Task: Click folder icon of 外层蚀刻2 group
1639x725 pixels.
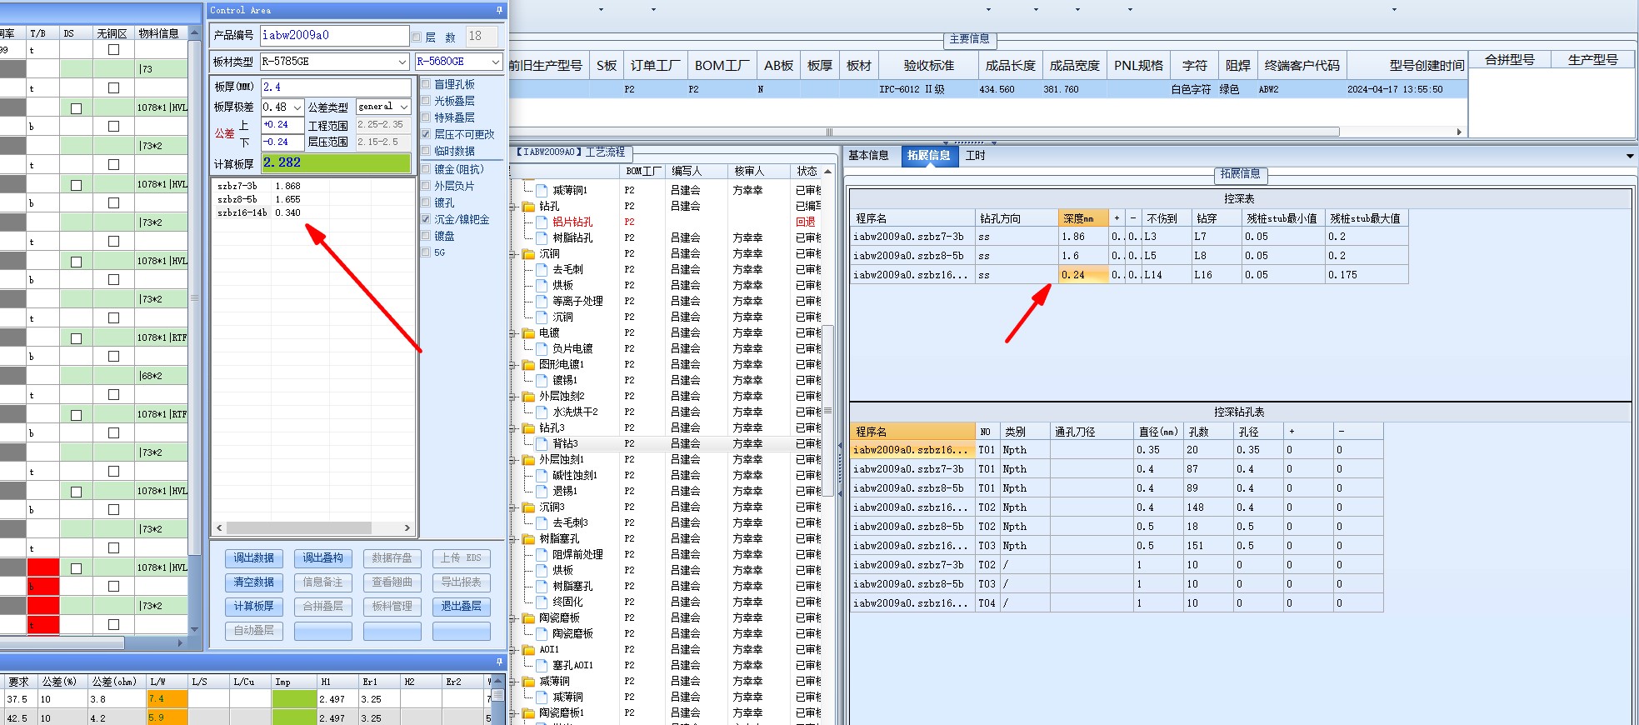Action: coord(528,396)
